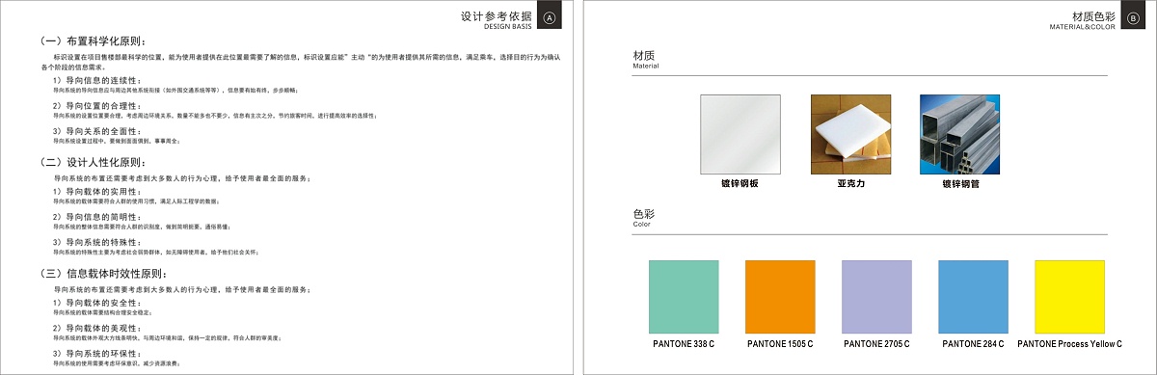Screen dimensions: 1157x375
Task: Click the circled B page marker
Action: pyautogui.click(x=1132, y=18)
